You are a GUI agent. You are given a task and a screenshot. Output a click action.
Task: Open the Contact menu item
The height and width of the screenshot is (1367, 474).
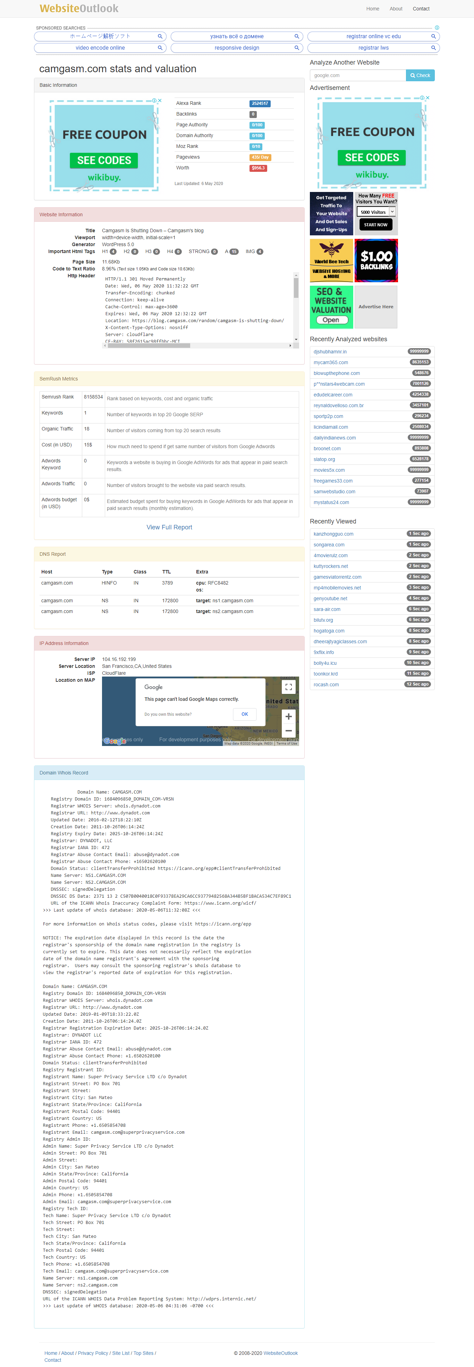421,8
